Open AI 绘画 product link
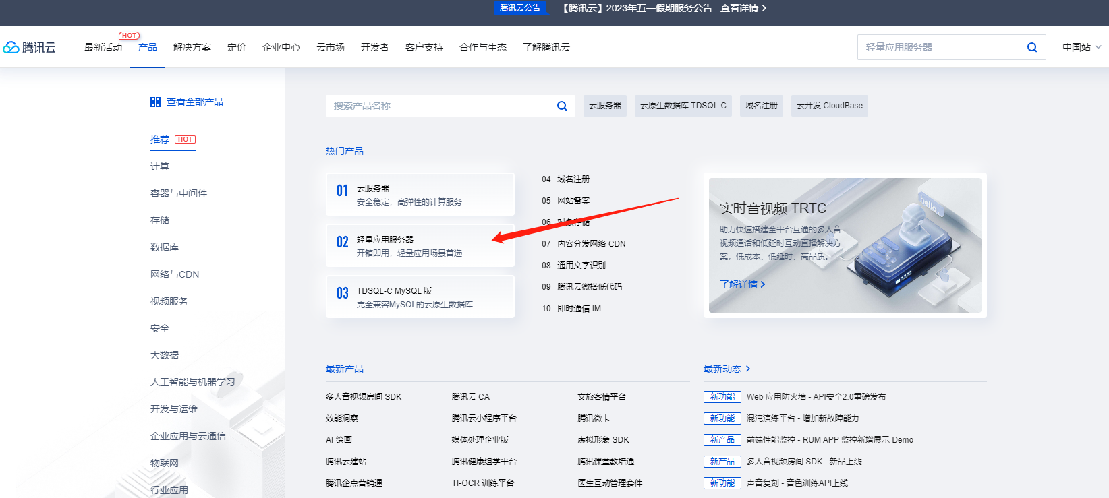This screenshot has height=498, width=1109. pyautogui.click(x=339, y=440)
